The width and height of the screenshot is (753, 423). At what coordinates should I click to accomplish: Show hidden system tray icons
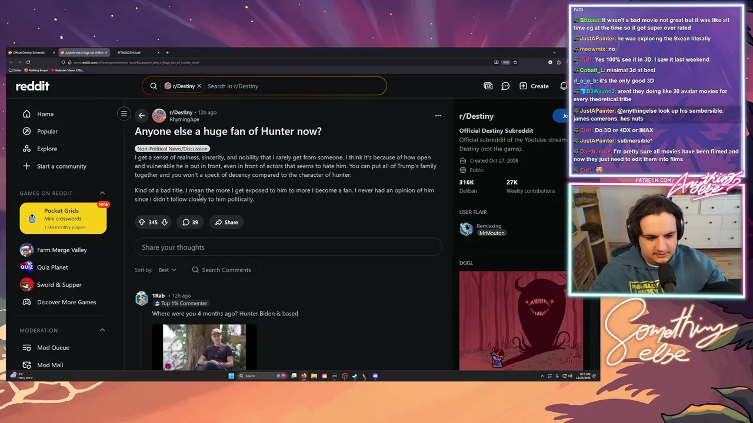coord(542,376)
